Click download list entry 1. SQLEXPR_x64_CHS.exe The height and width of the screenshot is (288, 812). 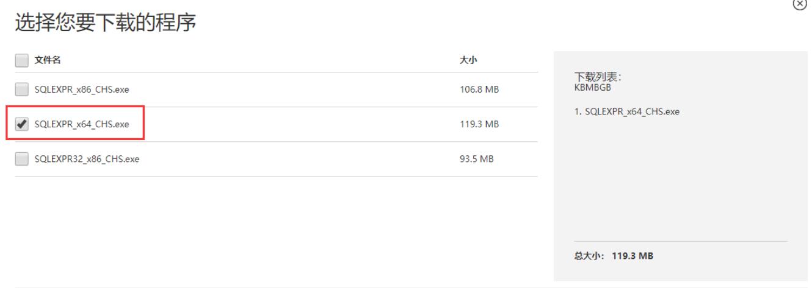(627, 112)
